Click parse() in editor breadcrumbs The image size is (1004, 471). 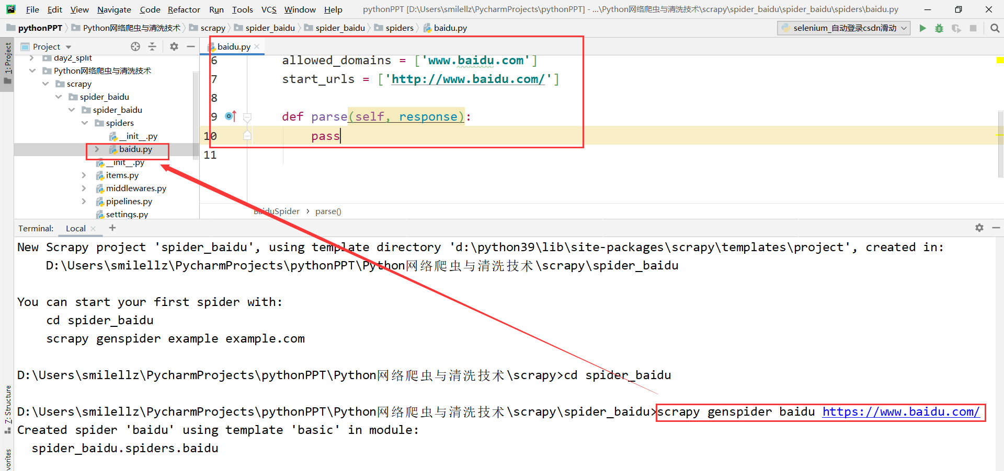click(328, 211)
